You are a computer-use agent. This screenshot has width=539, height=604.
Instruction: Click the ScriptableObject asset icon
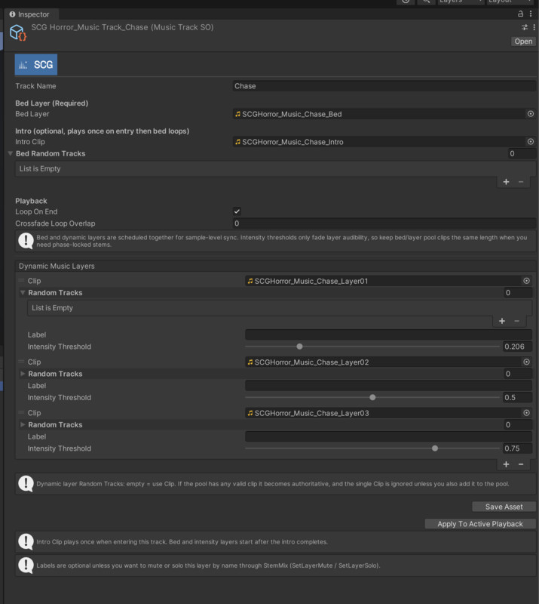coord(17,32)
